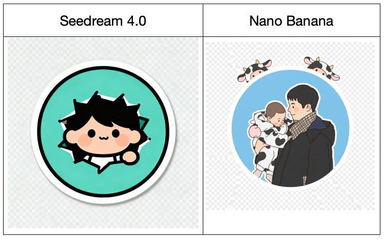Click the baby's head in the sticker
Screen dimensions: 385x240
pos(276,113)
